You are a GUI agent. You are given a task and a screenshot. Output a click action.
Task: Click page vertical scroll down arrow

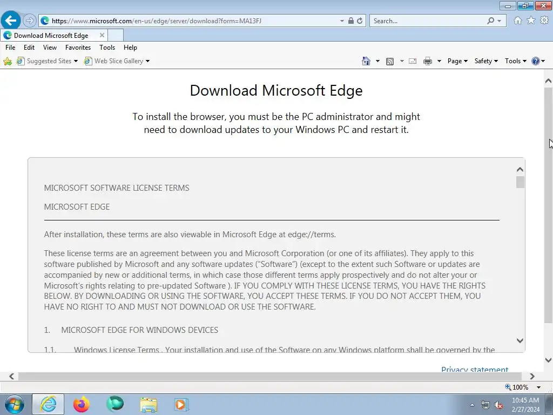coord(548,360)
